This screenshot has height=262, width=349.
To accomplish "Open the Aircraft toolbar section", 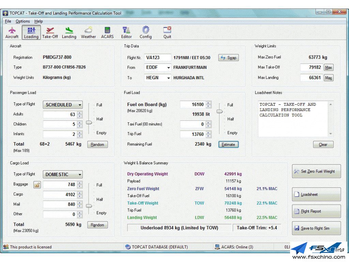I will coord(12,32).
